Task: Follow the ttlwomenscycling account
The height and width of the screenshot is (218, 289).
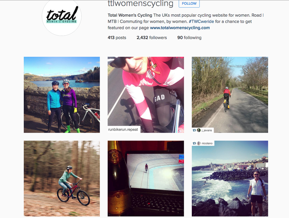Action: pyautogui.click(x=189, y=3)
